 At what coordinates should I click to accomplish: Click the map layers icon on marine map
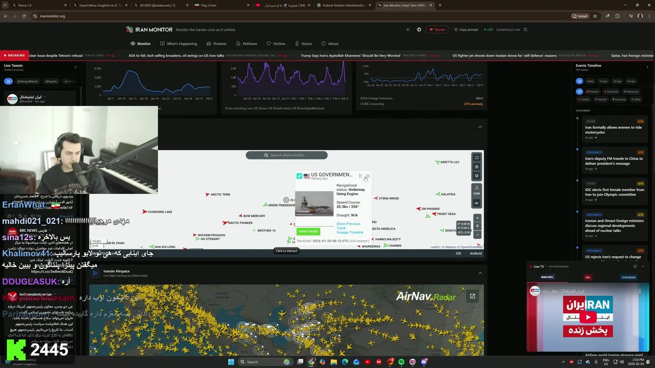coord(476,158)
